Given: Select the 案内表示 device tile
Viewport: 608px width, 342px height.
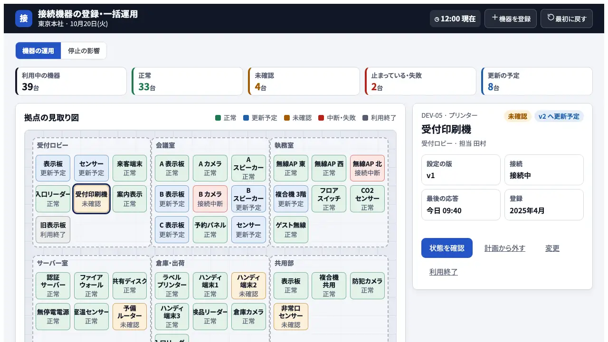Looking at the screenshot, I should click(x=130, y=199).
